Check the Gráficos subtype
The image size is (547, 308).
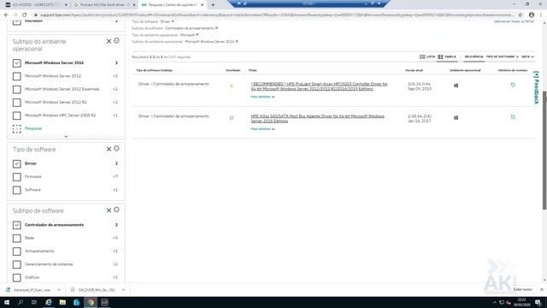tap(16, 277)
